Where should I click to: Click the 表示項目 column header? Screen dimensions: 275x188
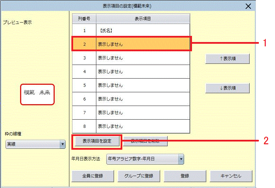pos(143,18)
